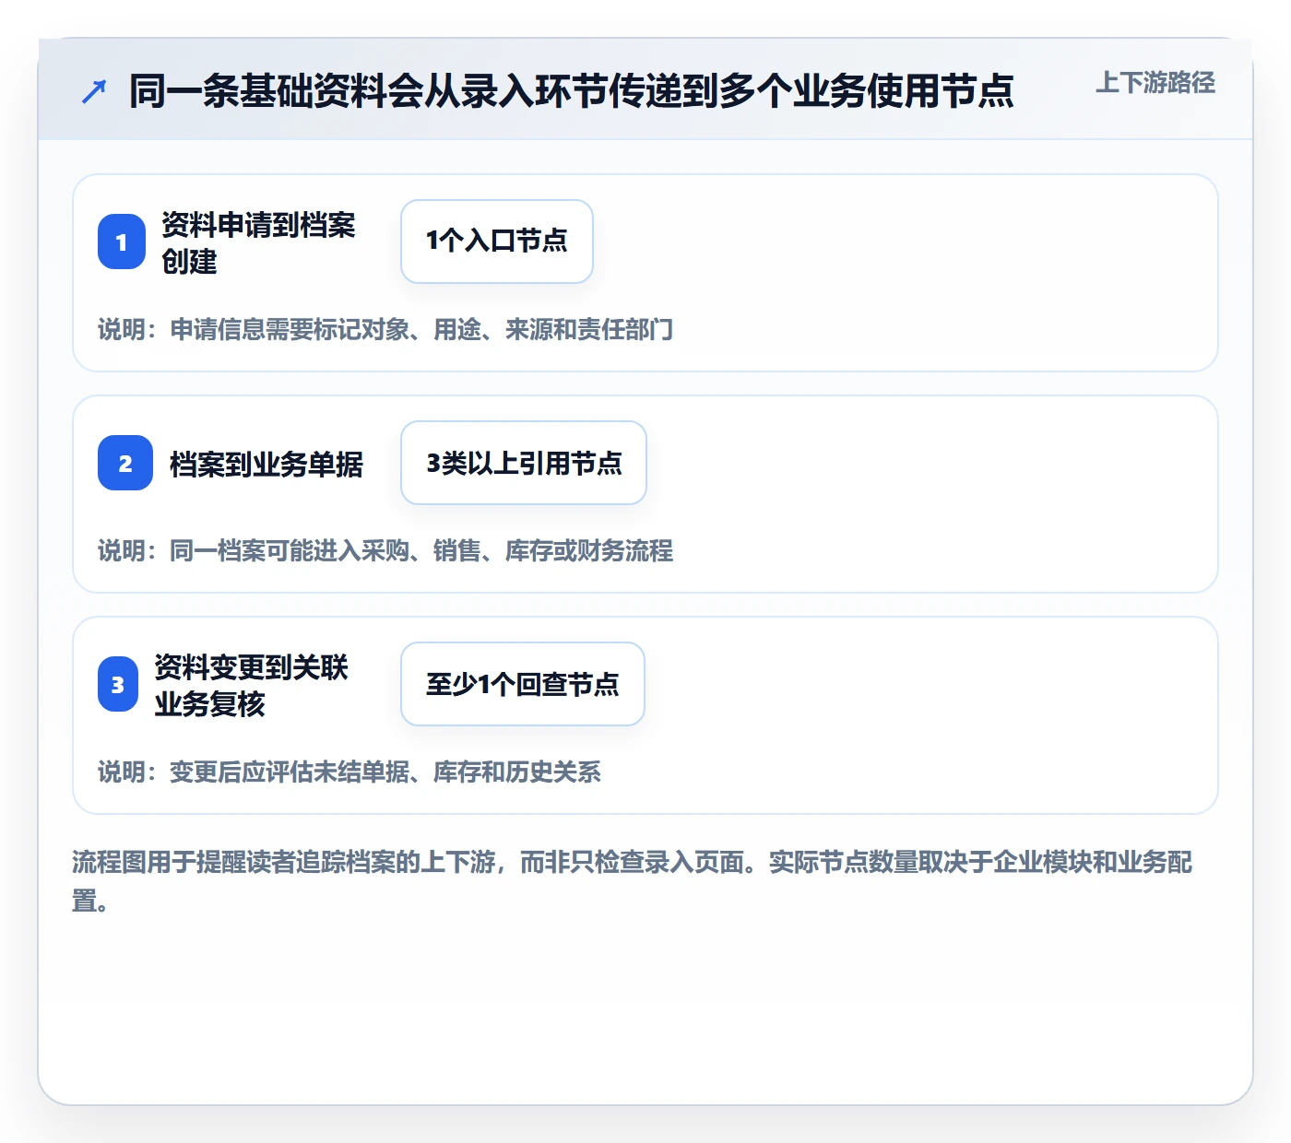Select the 至少1个回查节点 chip
Viewport: 1291px width, 1143px height.
(x=523, y=684)
